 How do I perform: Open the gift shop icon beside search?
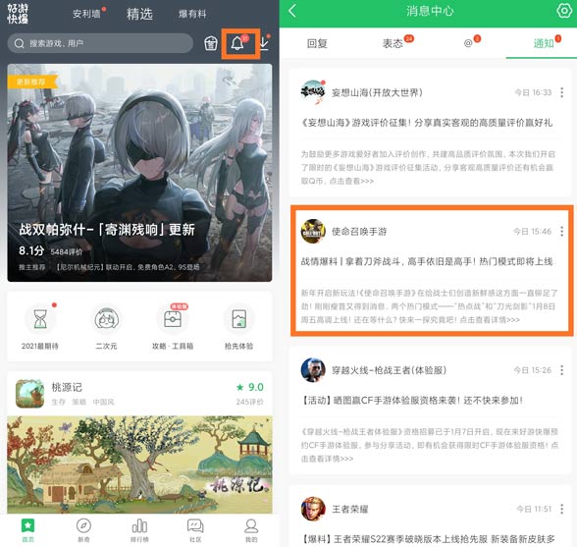(x=211, y=44)
